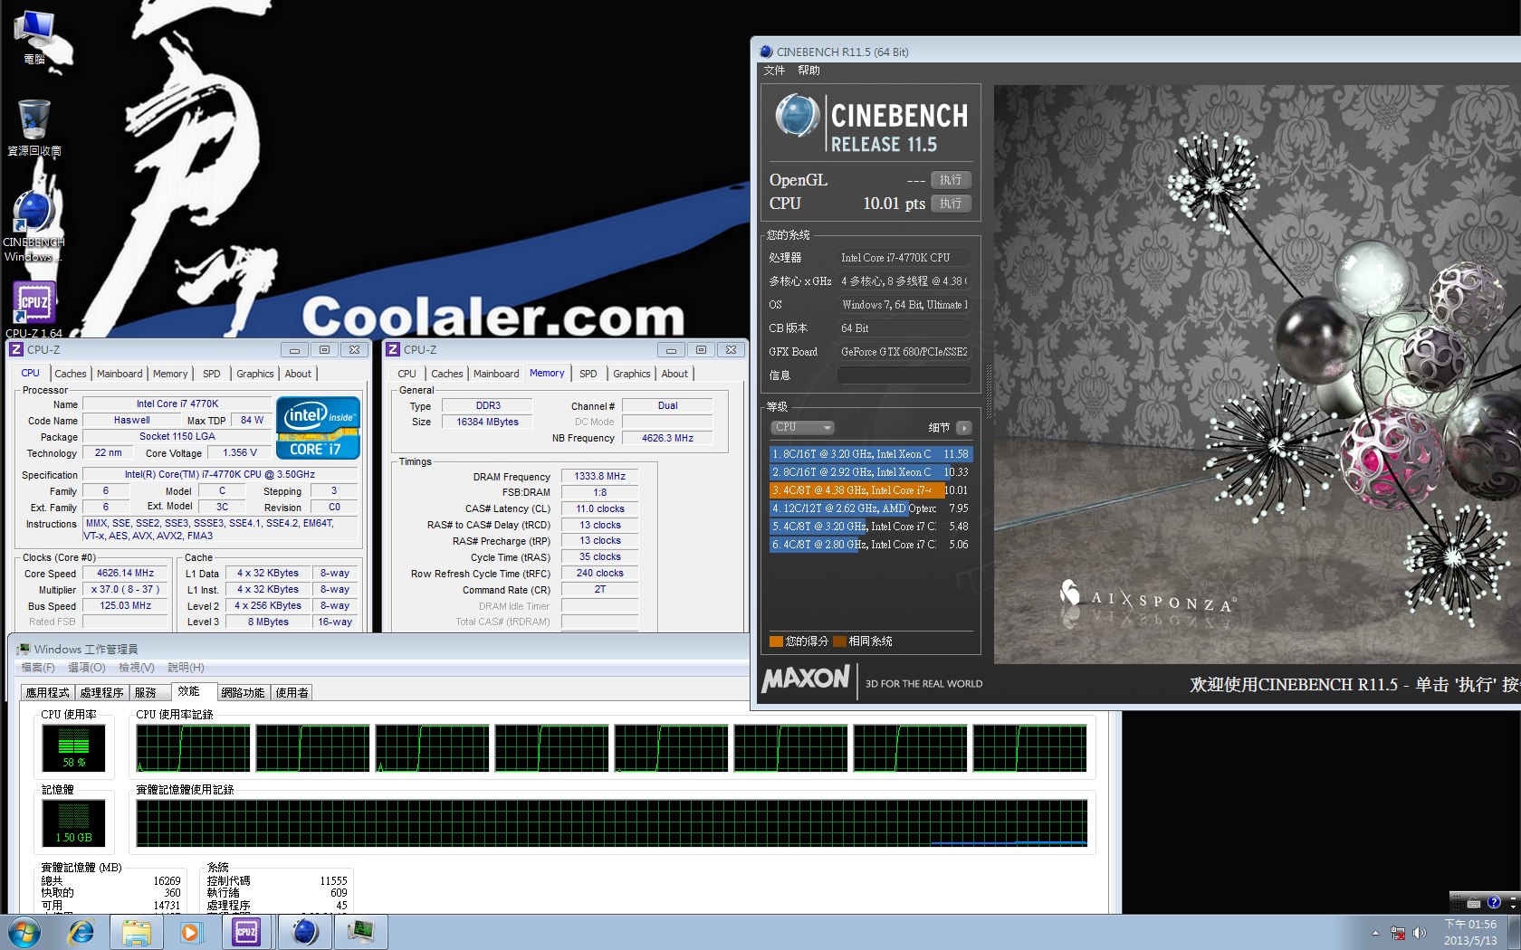Select rank 6 Core i7 2.80 GHz entry
1521x950 pixels.
pos(870,545)
